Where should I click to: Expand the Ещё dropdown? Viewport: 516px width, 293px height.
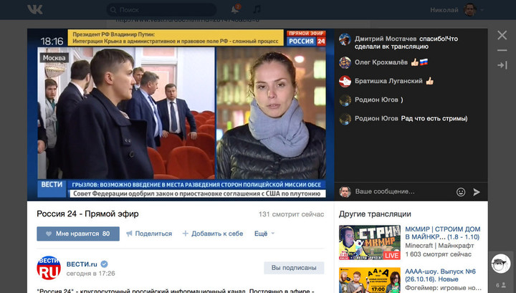pyautogui.click(x=264, y=234)
